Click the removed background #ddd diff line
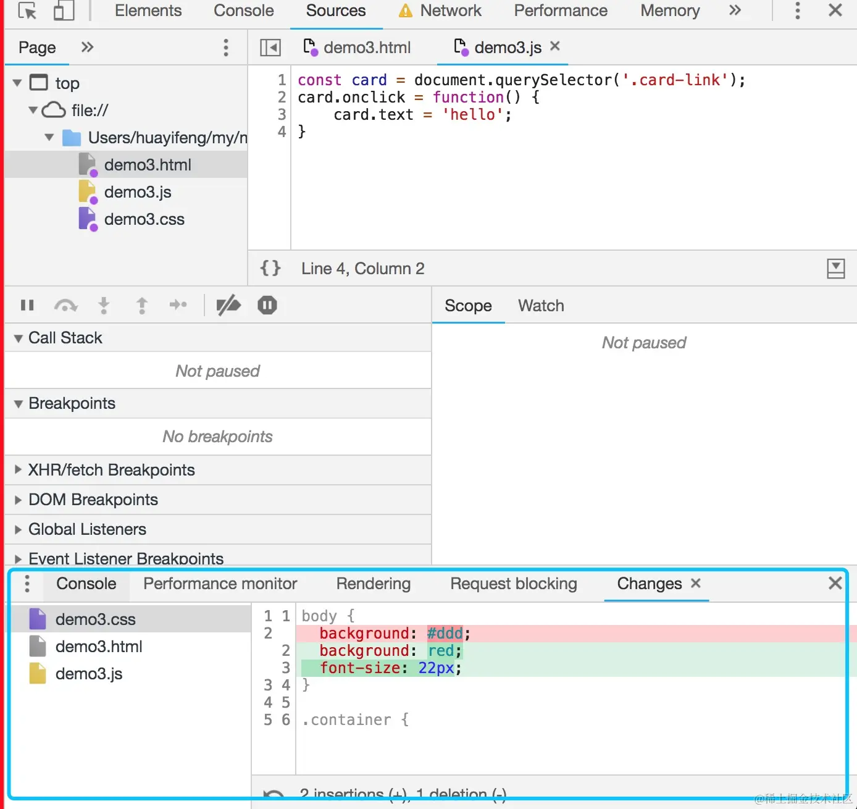This screenshot has height=809, width=857. [x=575, y=633]
